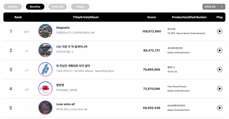Screen dimensions: 229x119
Task: Open the Love wins all title link
Action: [x=66, y=104]
